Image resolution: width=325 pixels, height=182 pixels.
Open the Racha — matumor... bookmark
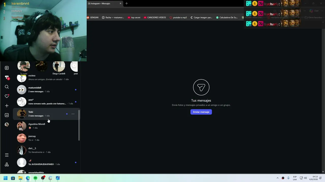(113, 17)
